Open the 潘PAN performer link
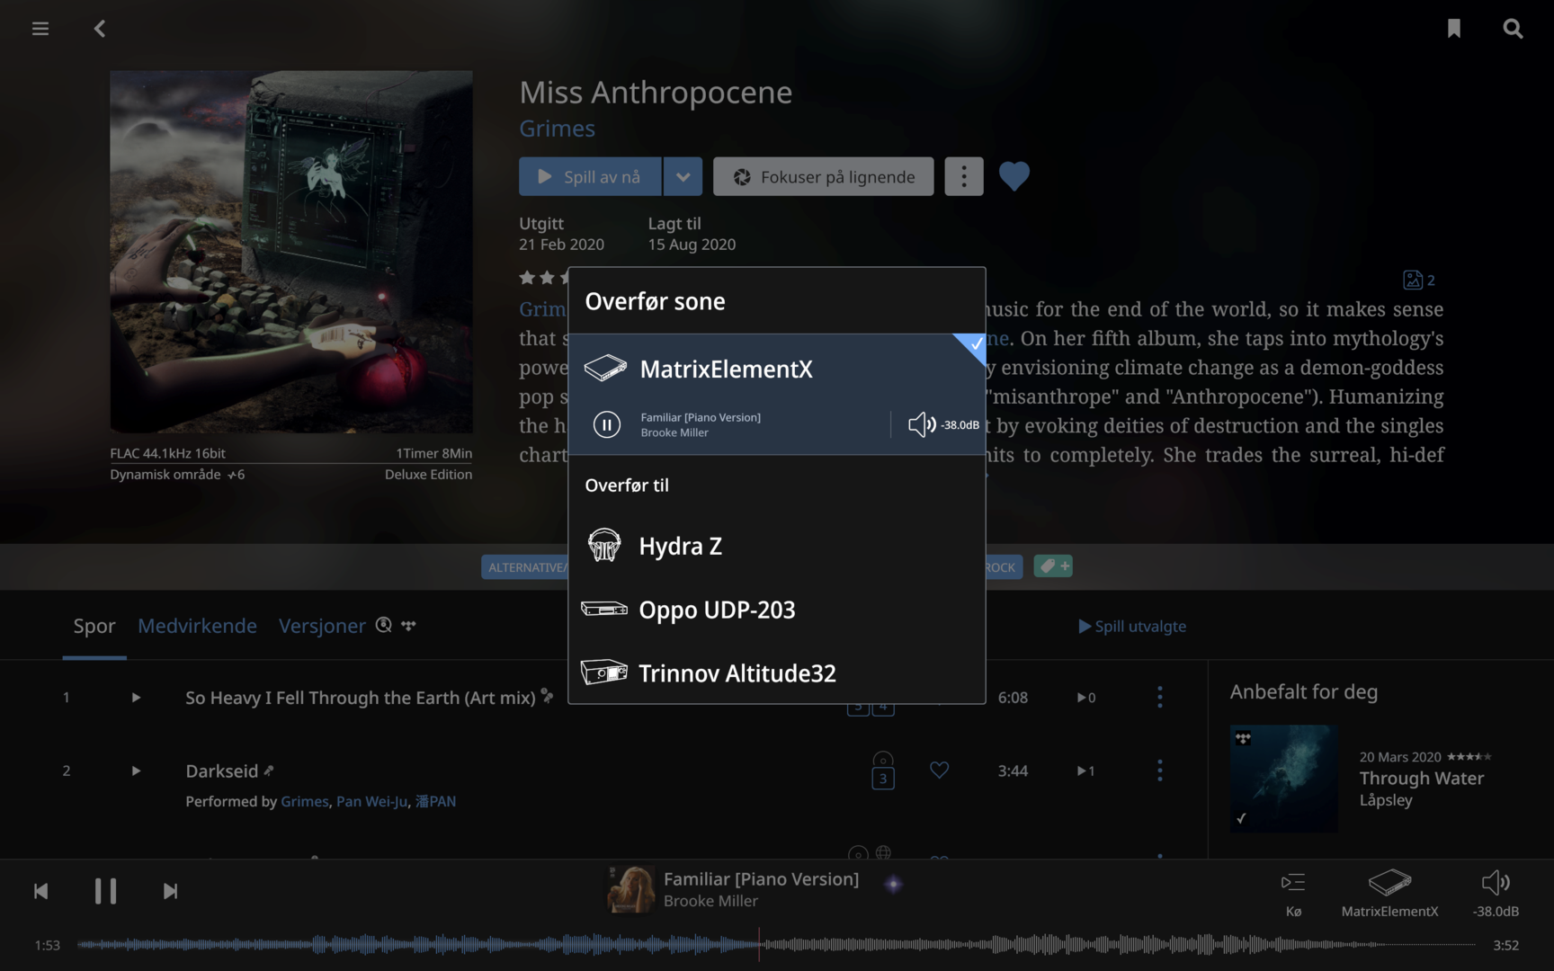 435,801
